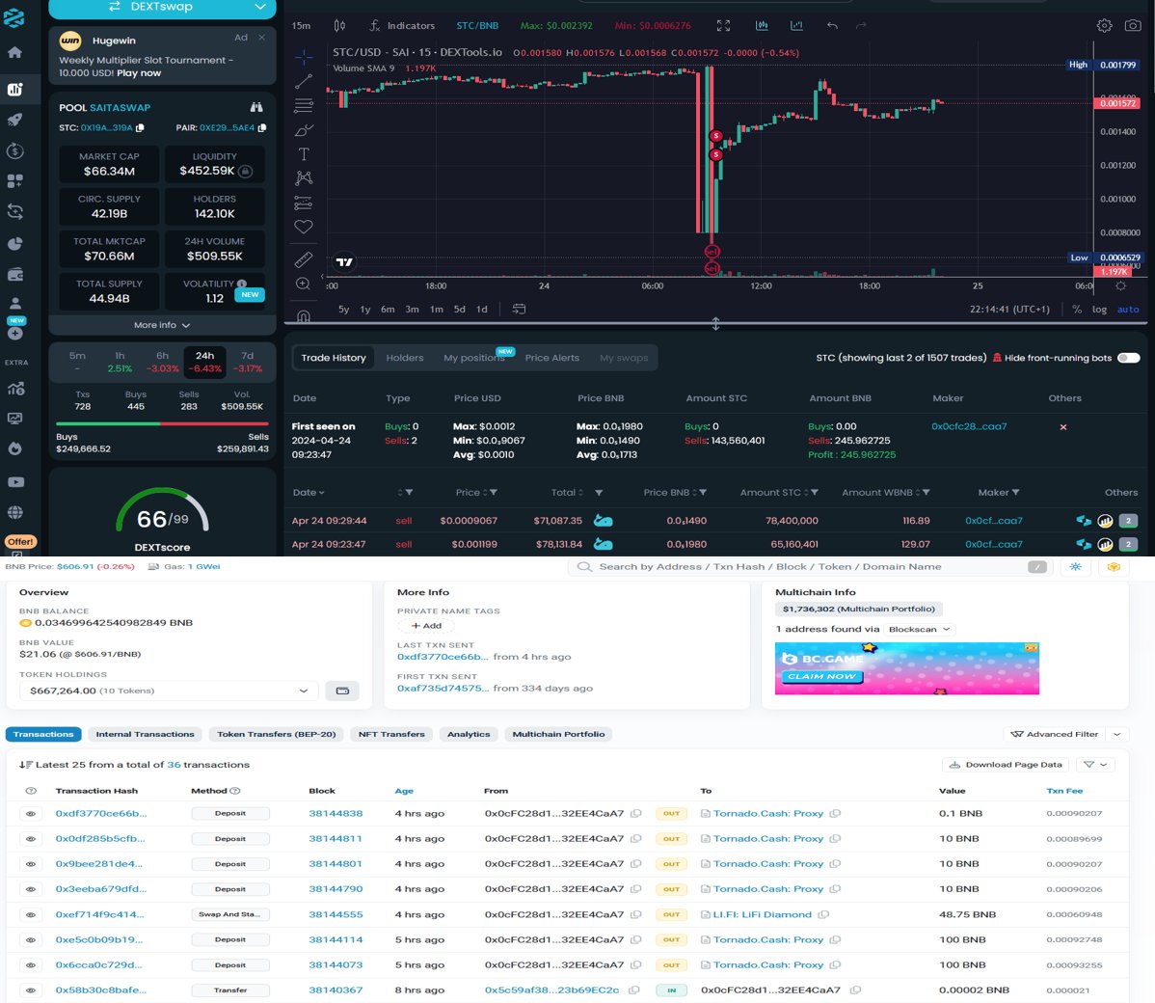Close the Hugewin ad
1155x1003 pixels.
pos(261,38)
